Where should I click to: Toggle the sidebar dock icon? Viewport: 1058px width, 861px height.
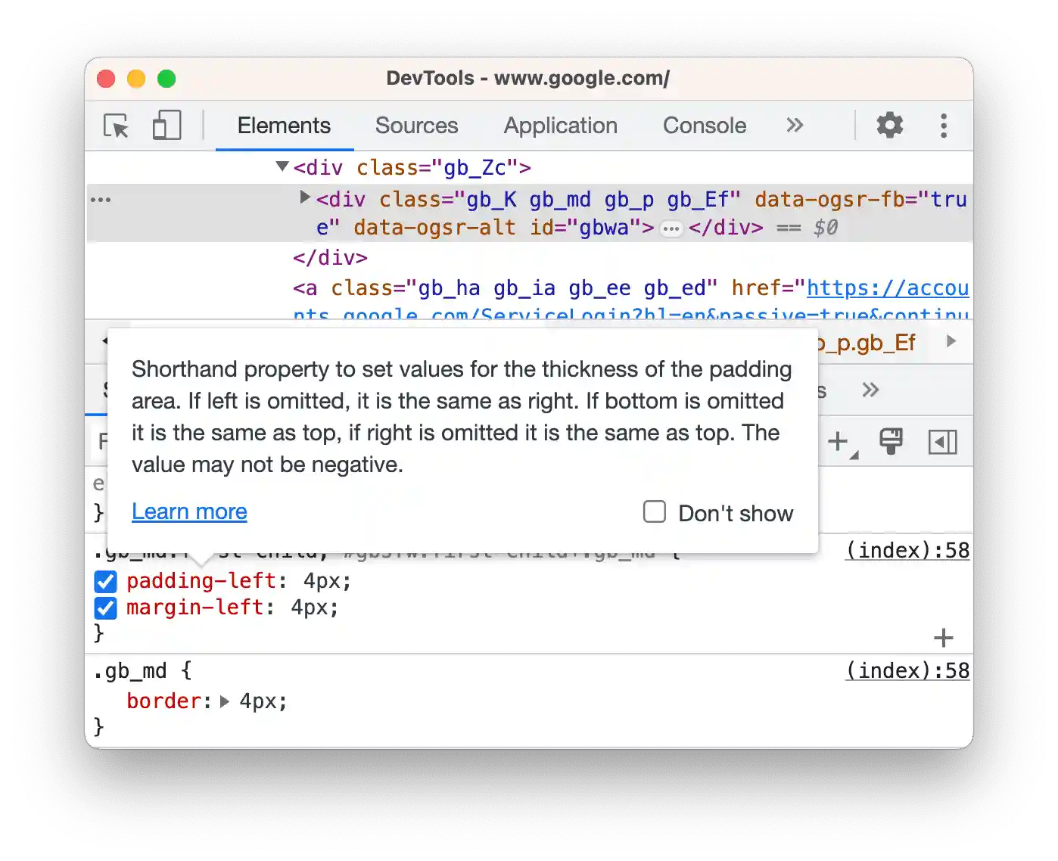coord(942,441)
